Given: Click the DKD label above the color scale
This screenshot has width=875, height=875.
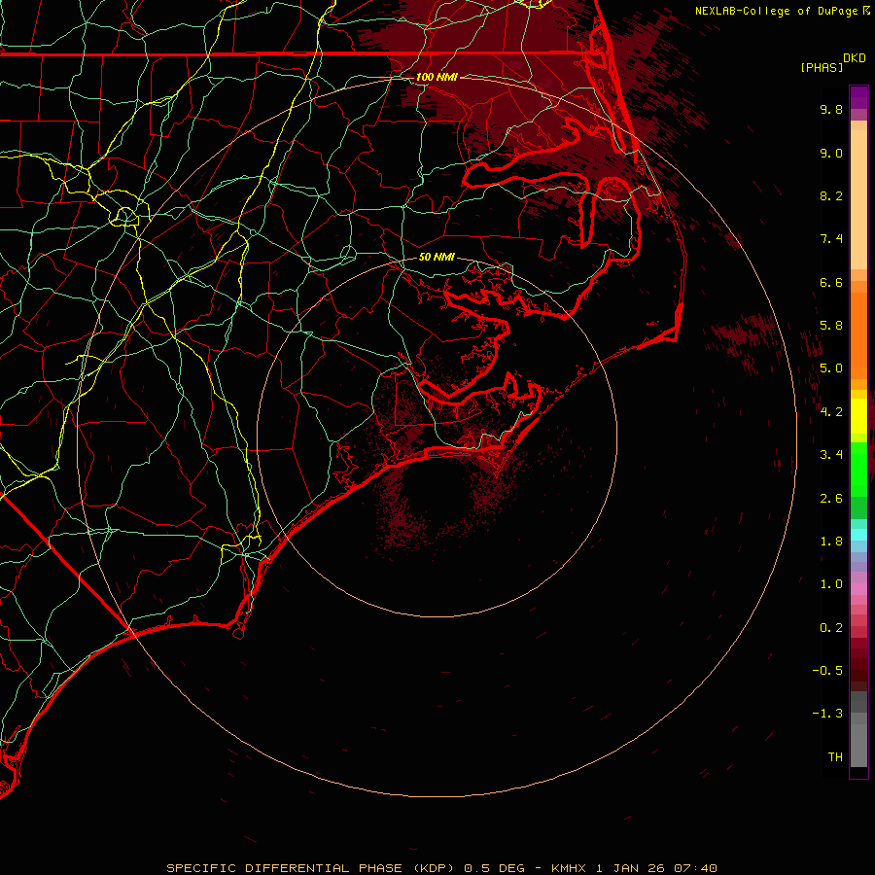Looking at the screenshot, I should (855, 58).
